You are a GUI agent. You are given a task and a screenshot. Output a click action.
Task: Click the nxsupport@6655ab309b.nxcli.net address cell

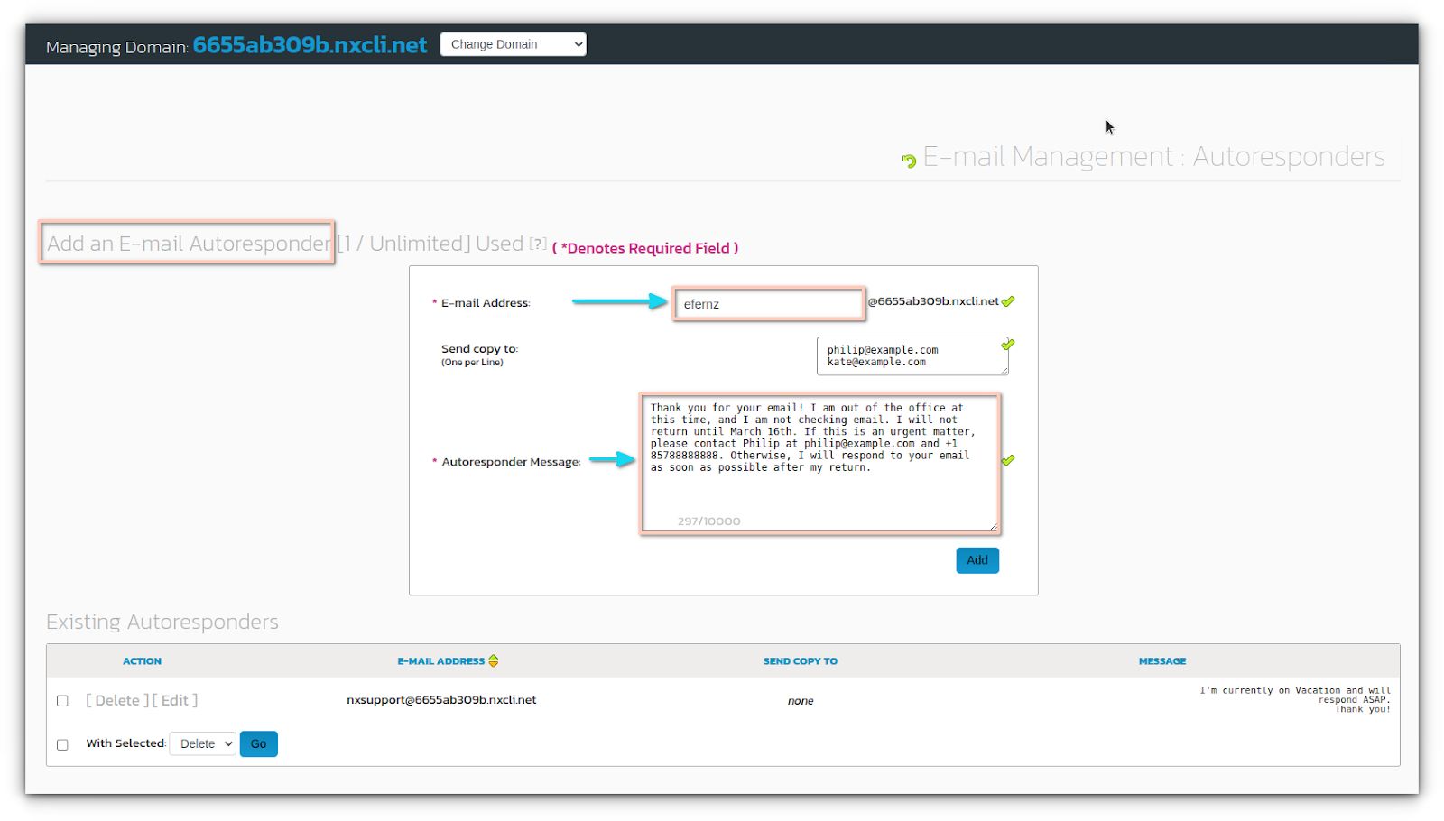(441, 700)
